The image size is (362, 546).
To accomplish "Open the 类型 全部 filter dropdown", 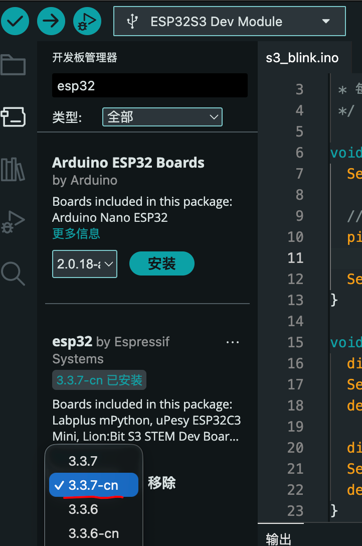I will [x=162, y=117].
